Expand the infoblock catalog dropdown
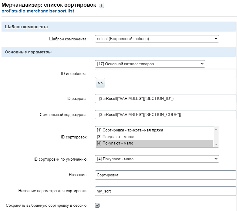 coord(150,64)
